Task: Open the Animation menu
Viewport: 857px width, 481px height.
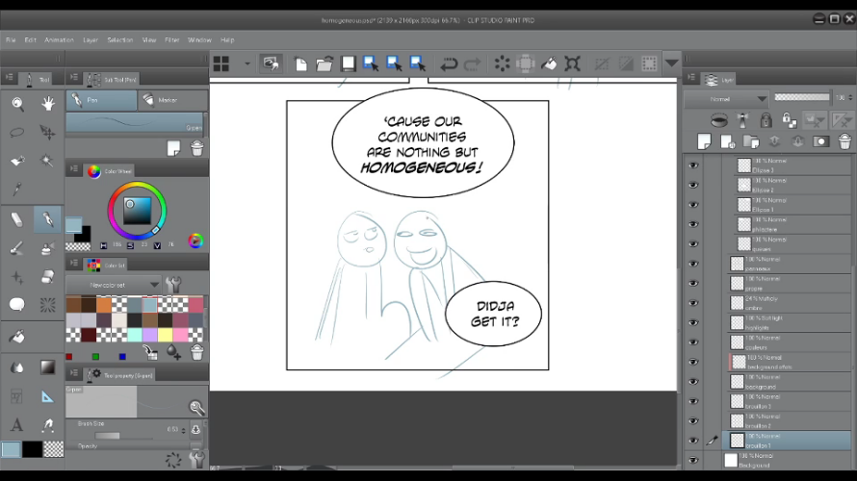Action: 59,39
